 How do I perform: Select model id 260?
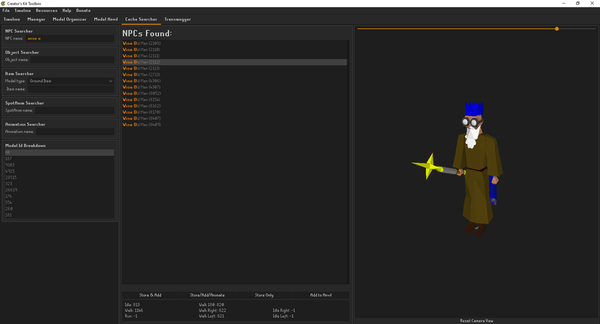(x=59, y=208)
